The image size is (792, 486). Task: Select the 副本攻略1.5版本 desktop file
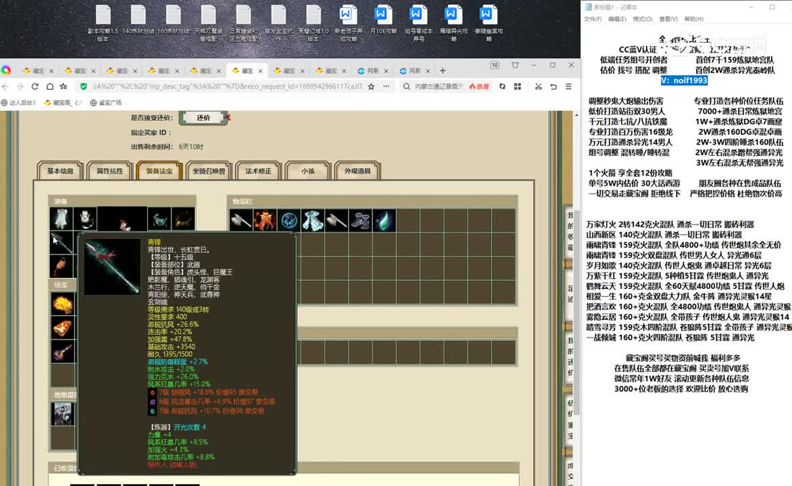(x=103, y=24)
